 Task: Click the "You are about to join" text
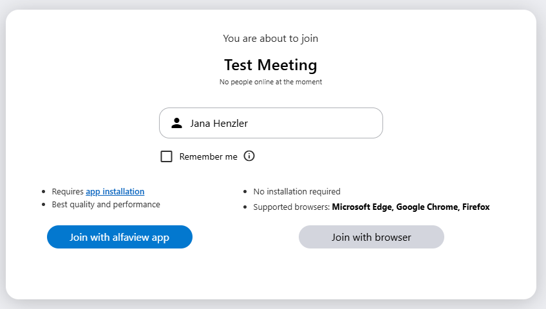(x=270, y=39)
